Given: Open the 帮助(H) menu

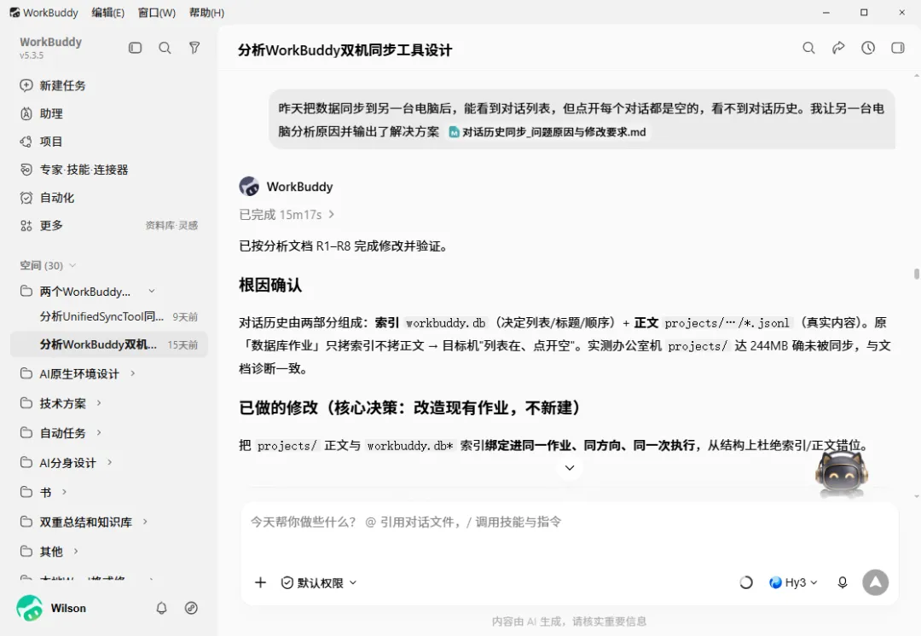Looking at the screenshot, I should [206, 12].
